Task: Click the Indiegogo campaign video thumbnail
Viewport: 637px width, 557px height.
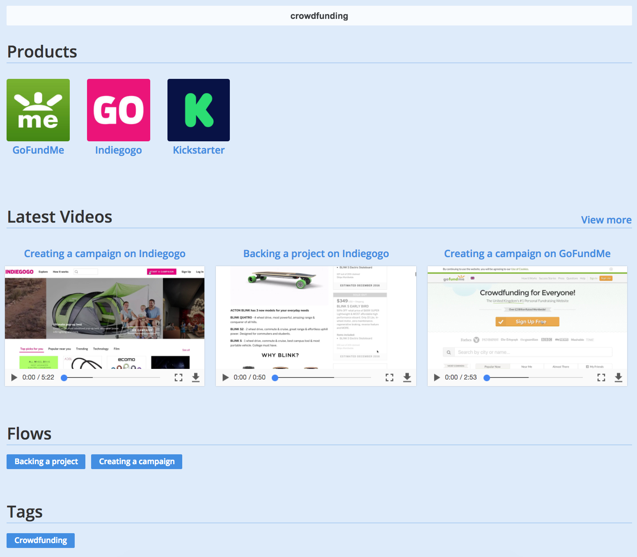Action: coord(105,316)
